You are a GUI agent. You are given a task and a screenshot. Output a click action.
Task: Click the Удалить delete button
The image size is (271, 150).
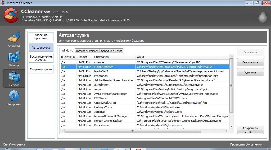(x=250, y=72)
